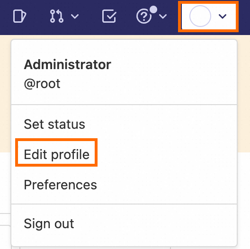Select Set status from user menu
Screen dimensions: 250x249
(x=54, y=124)
